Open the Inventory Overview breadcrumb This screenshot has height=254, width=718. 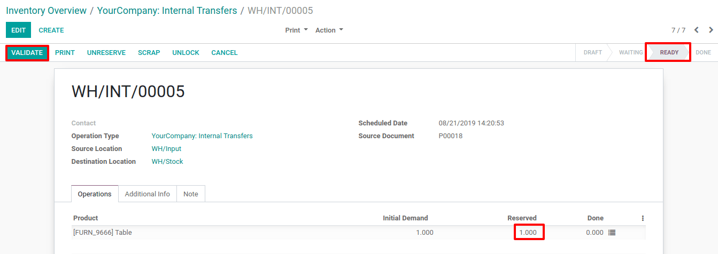click(x=46, y=11)
